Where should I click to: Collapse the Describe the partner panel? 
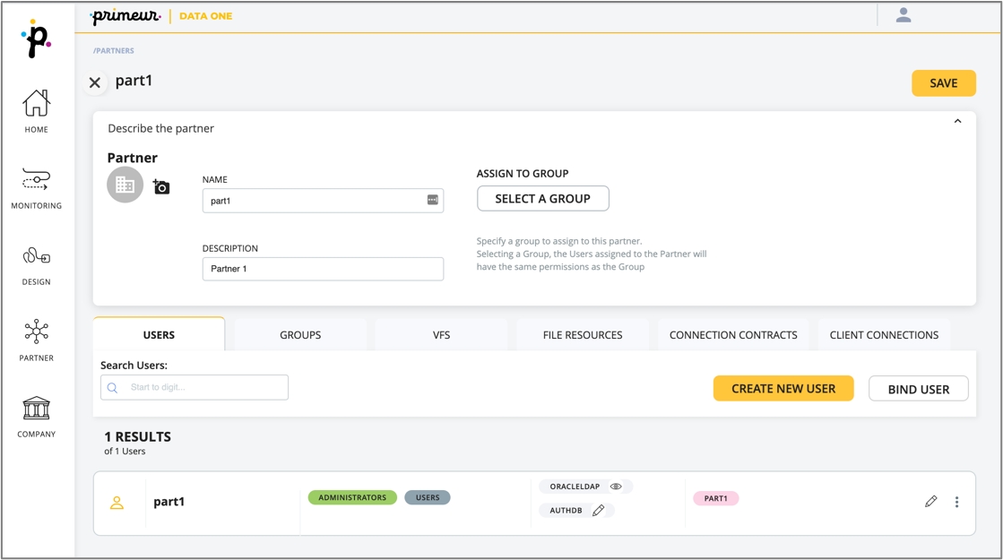(x=957, y=122)
